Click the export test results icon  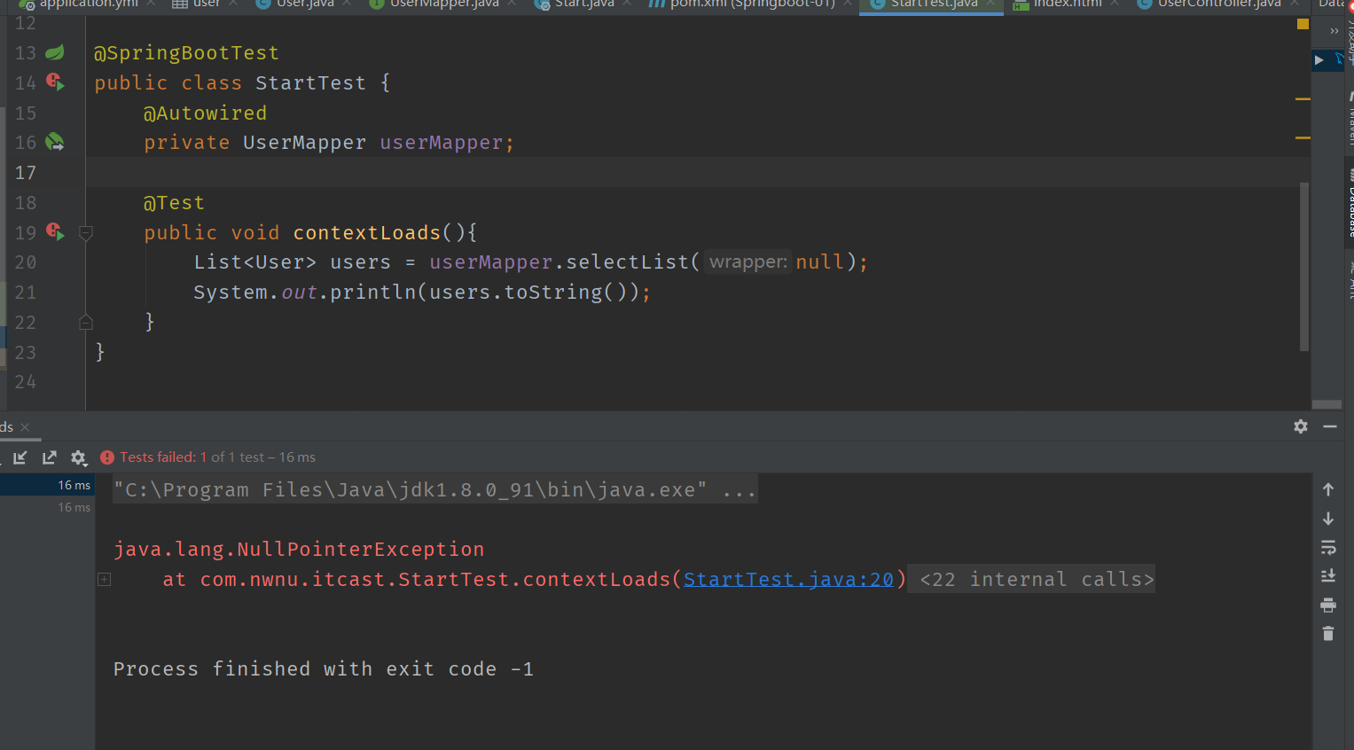[50, 457]
